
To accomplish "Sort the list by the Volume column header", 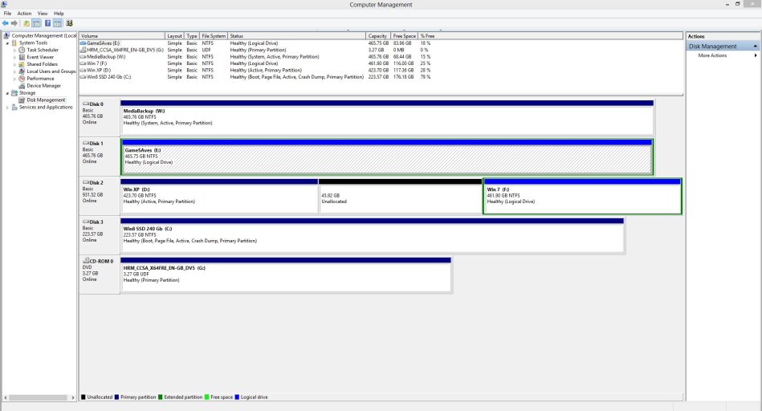I will (x=122, y=36).
